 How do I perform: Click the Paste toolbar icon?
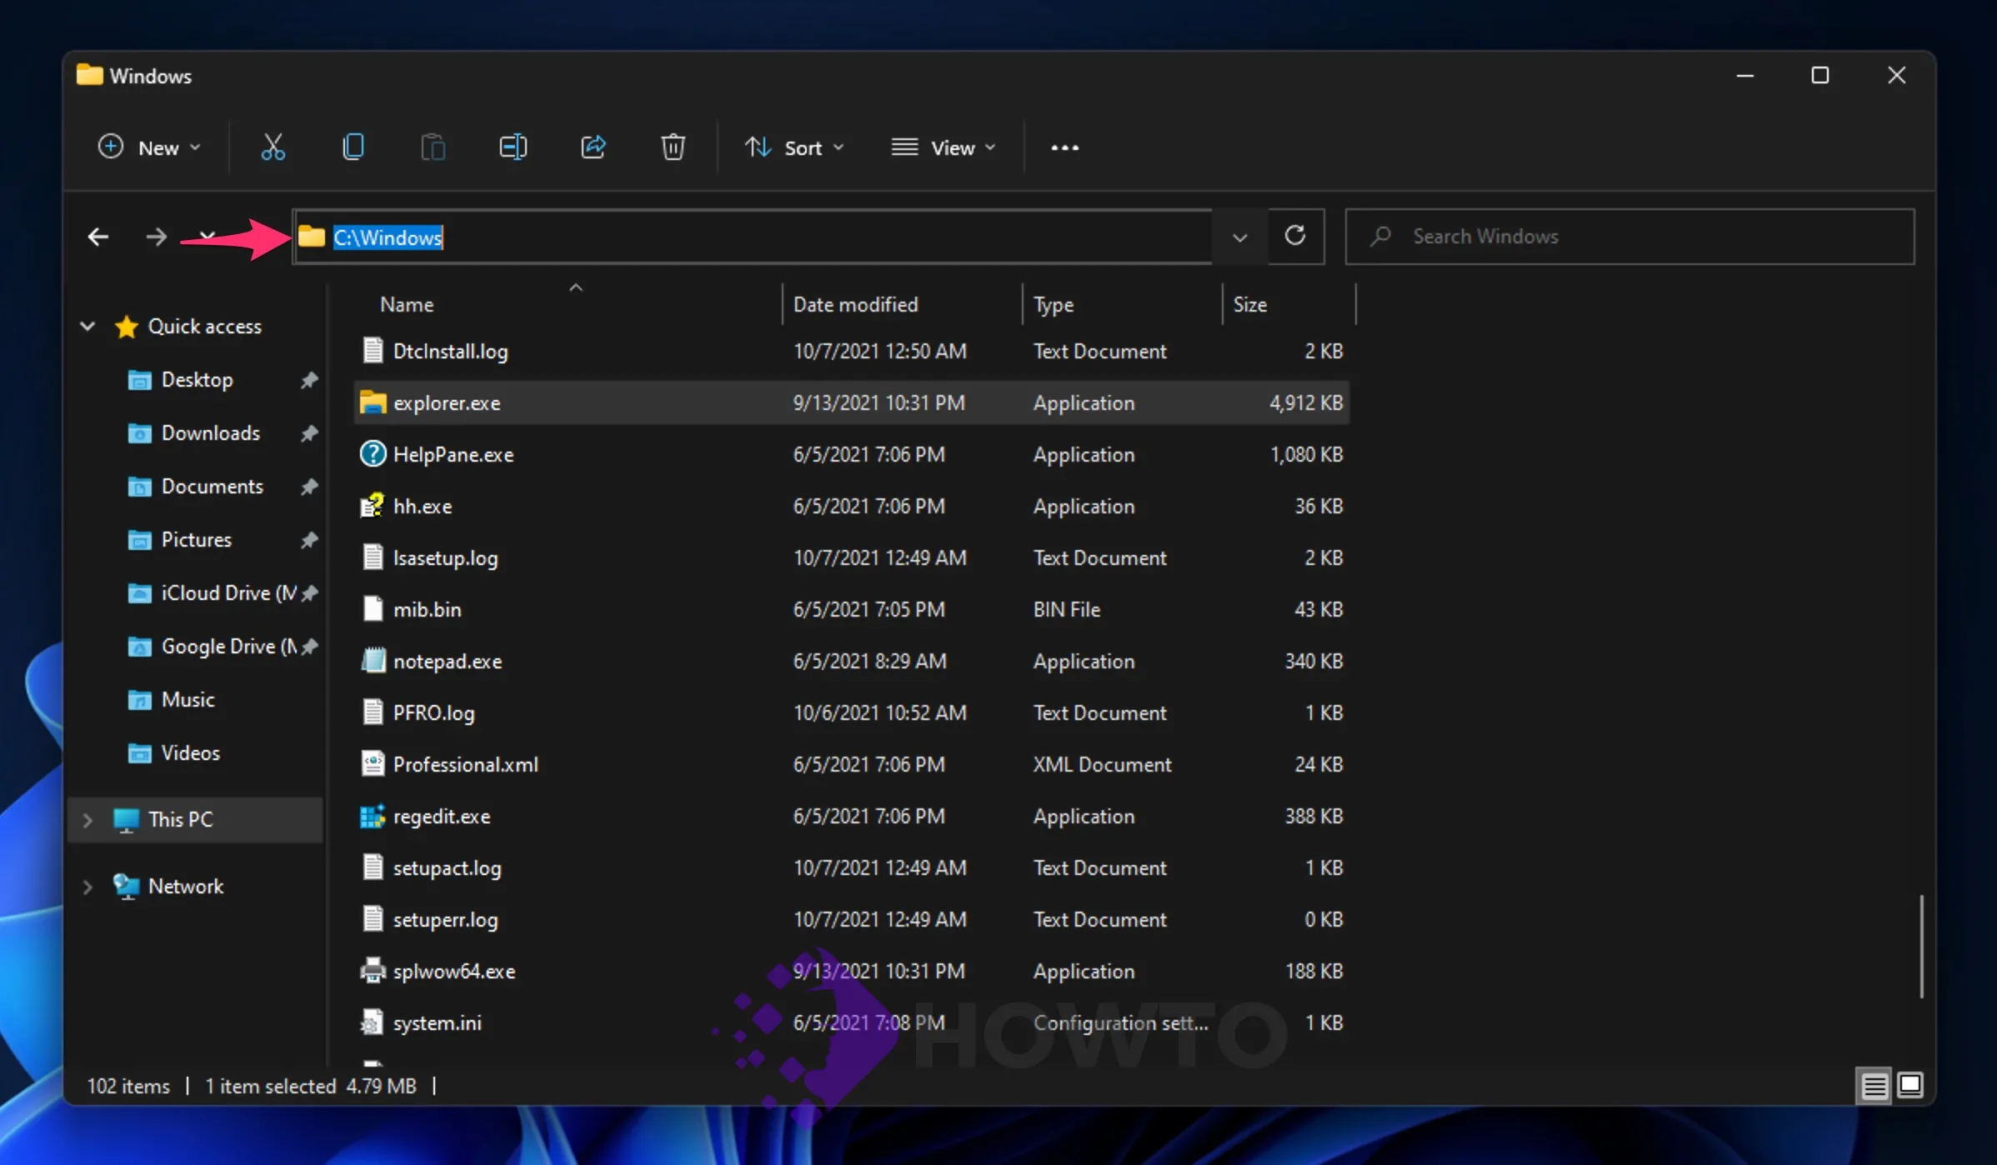click(433, 147)
